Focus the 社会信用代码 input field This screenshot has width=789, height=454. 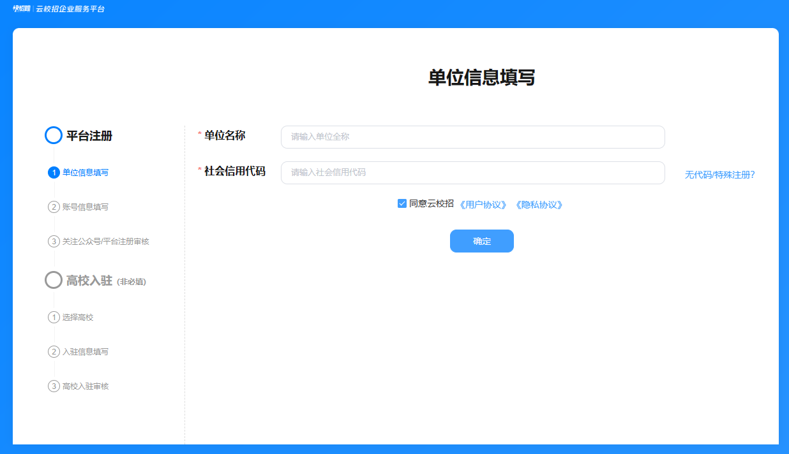[x=472, y=172]
